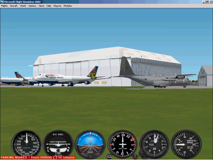The width and height of the screenshot is (213, 160).
Task: Click the D.C. Elec turn coordinator gauge
Action: pyautogui.click(x=58, y=145)
